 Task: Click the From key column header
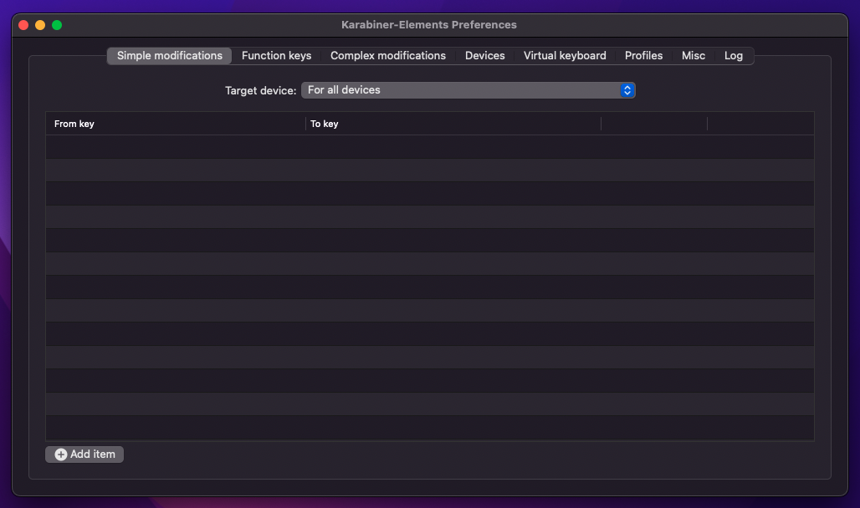pos(176,124)
